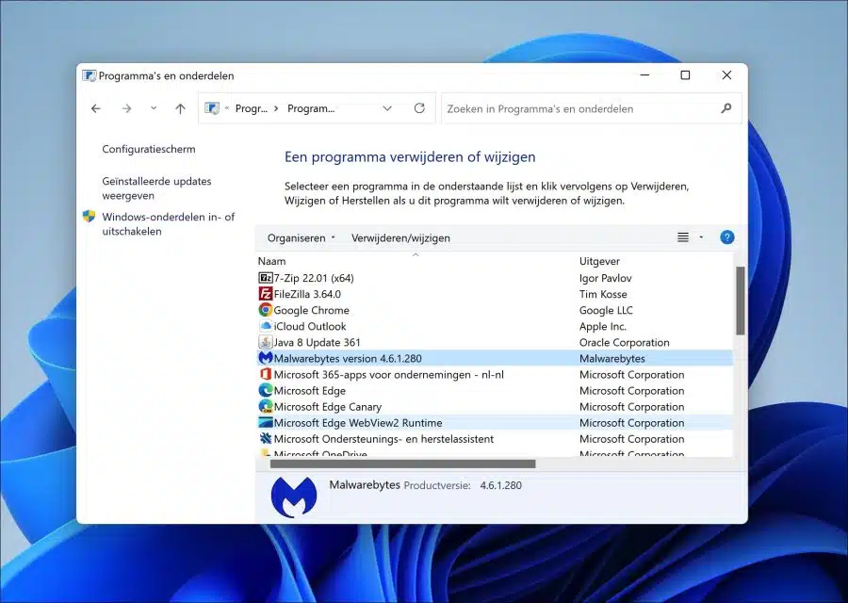Click the search magnifier icon
The image size is (848, 603).
726,108
